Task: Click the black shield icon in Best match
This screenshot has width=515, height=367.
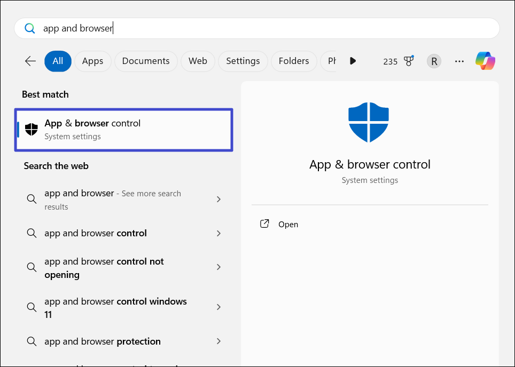Action: pos(32,130)
